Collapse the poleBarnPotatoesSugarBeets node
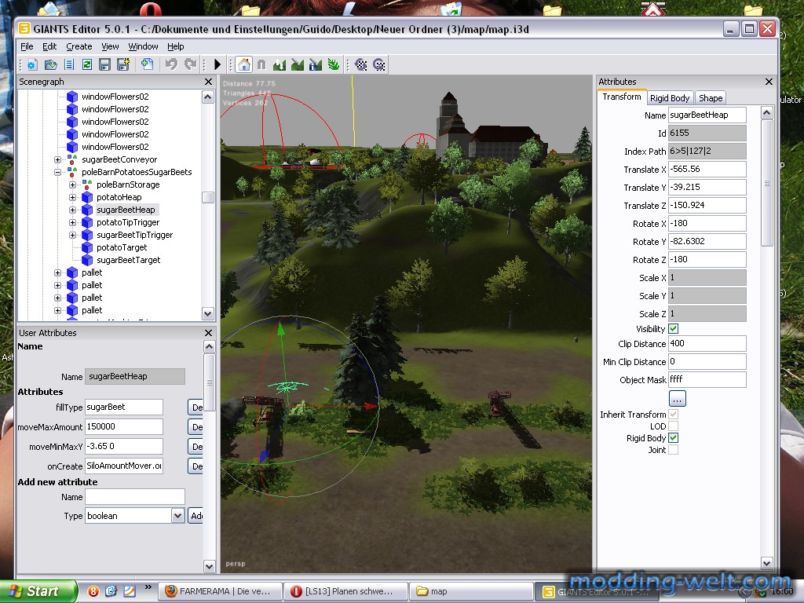 (x=58, y=172)
